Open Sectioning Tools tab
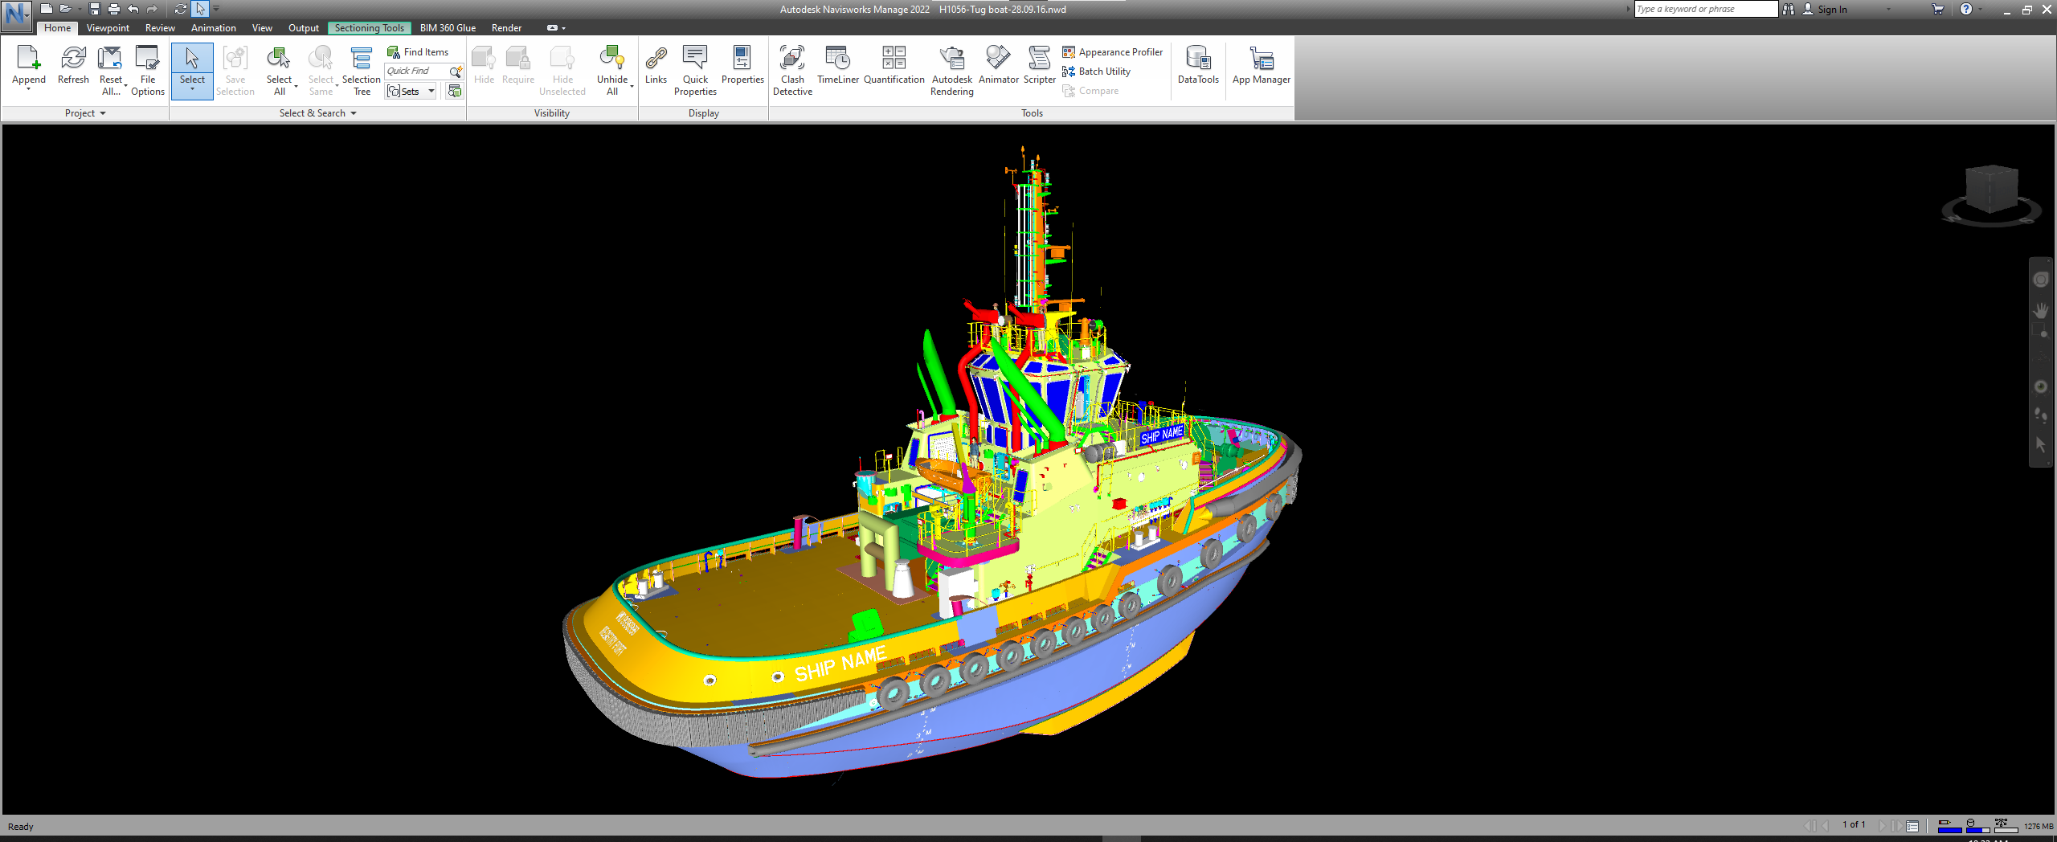2057x842 pixels. (369, 28)
